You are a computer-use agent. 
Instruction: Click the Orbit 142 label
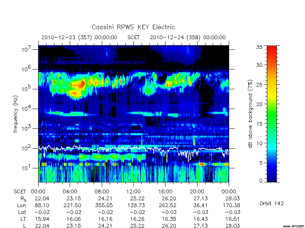[271, 203]
